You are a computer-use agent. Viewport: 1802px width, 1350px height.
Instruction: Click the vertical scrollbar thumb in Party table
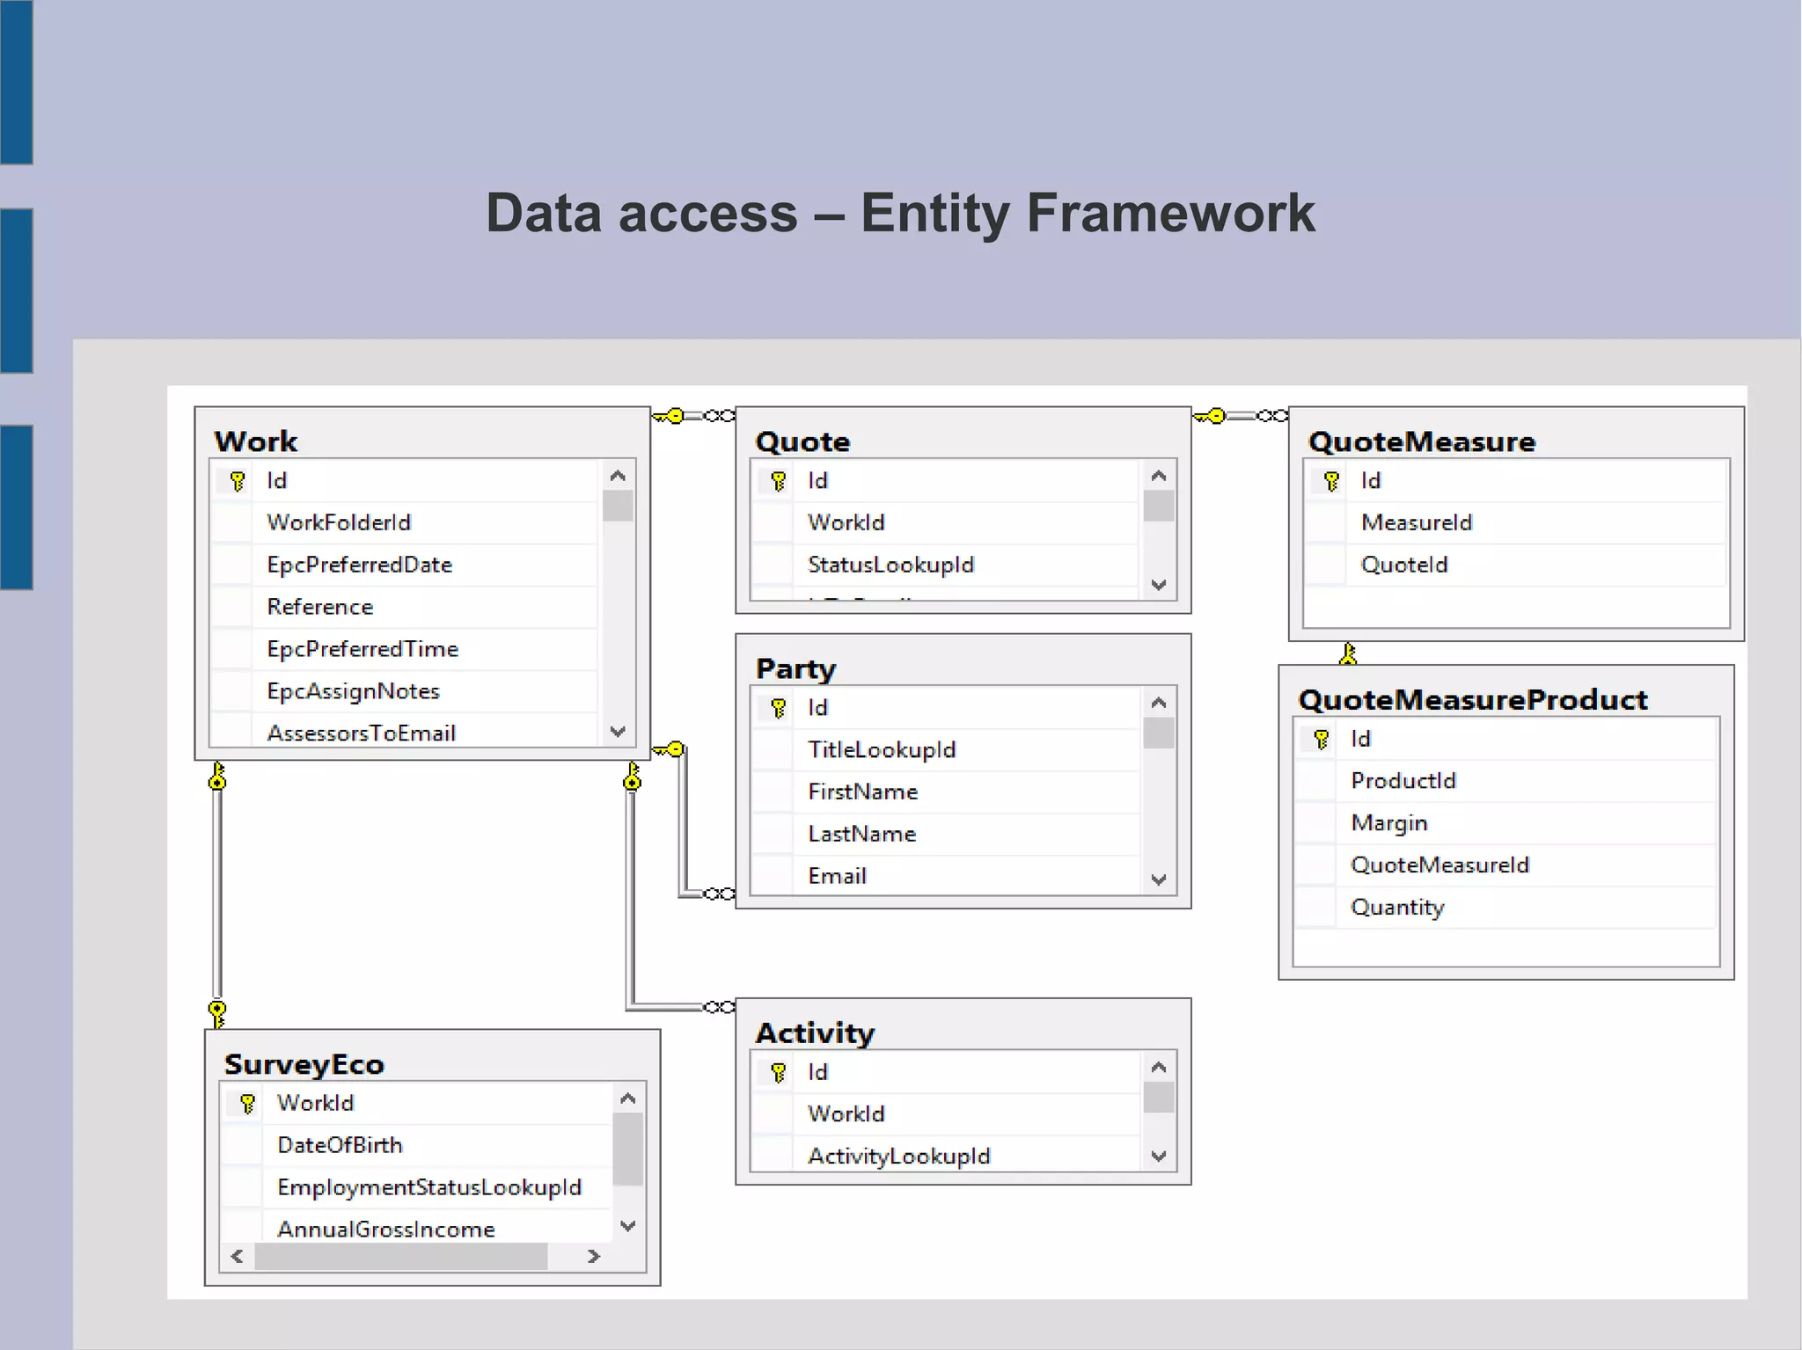[x=1159, y=733]
